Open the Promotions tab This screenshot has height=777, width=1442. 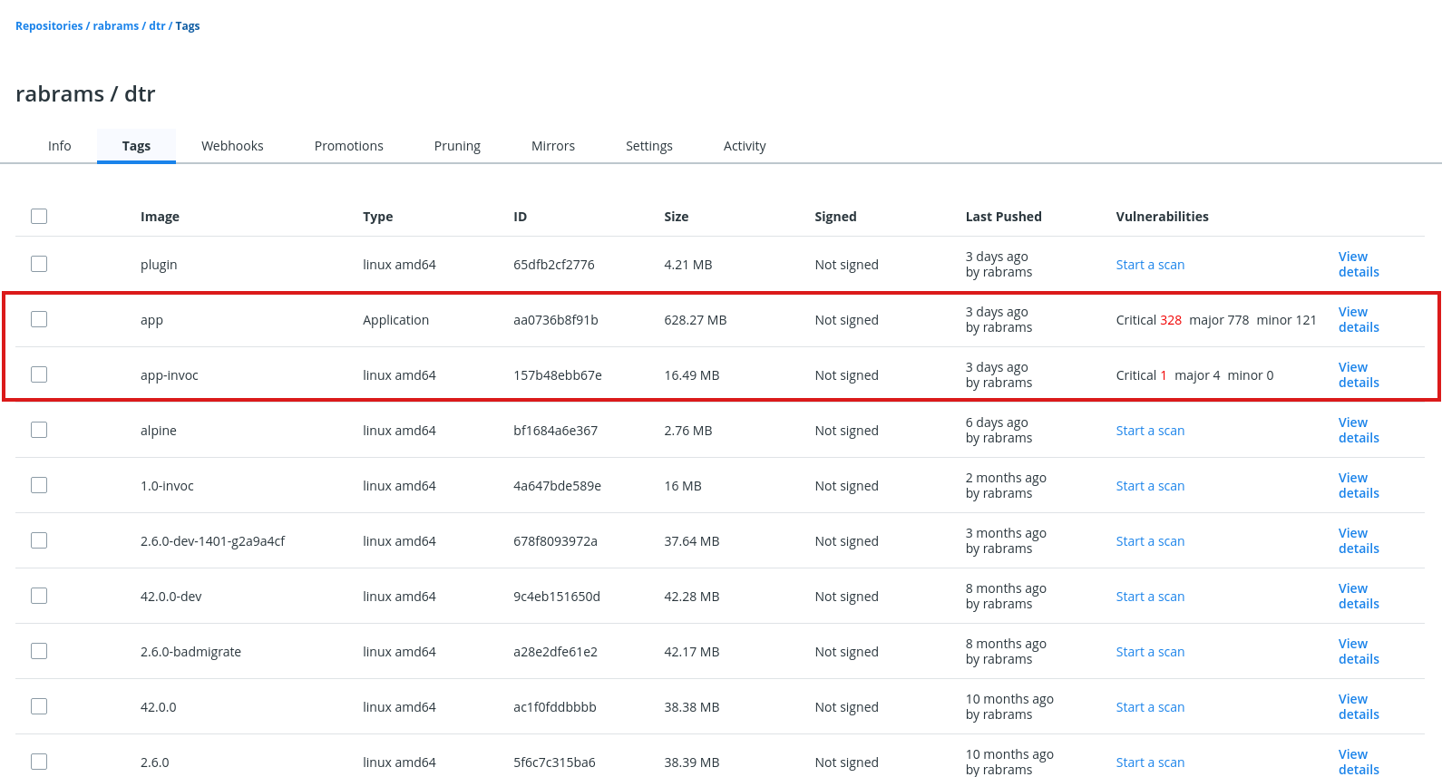[x=348, y=146]
